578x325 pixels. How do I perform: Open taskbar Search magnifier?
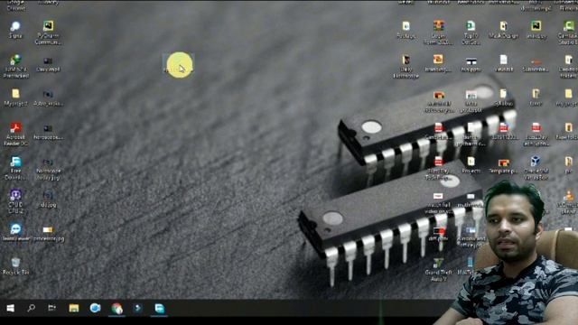click(32, 308)
